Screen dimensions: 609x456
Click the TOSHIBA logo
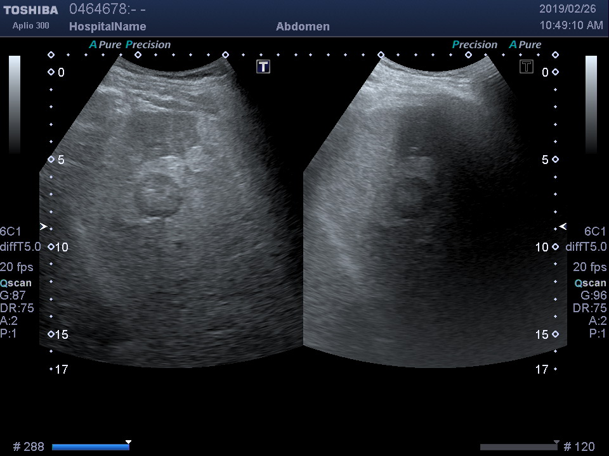tap(30, 10)
